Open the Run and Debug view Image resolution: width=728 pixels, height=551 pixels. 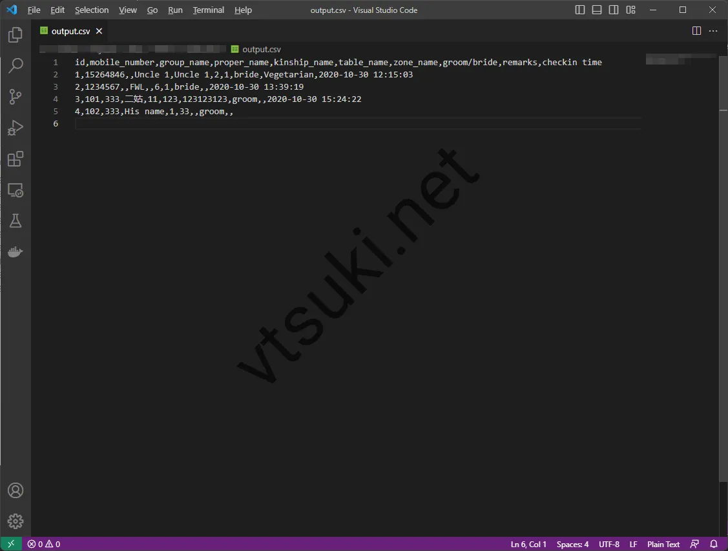coord(16,128)
